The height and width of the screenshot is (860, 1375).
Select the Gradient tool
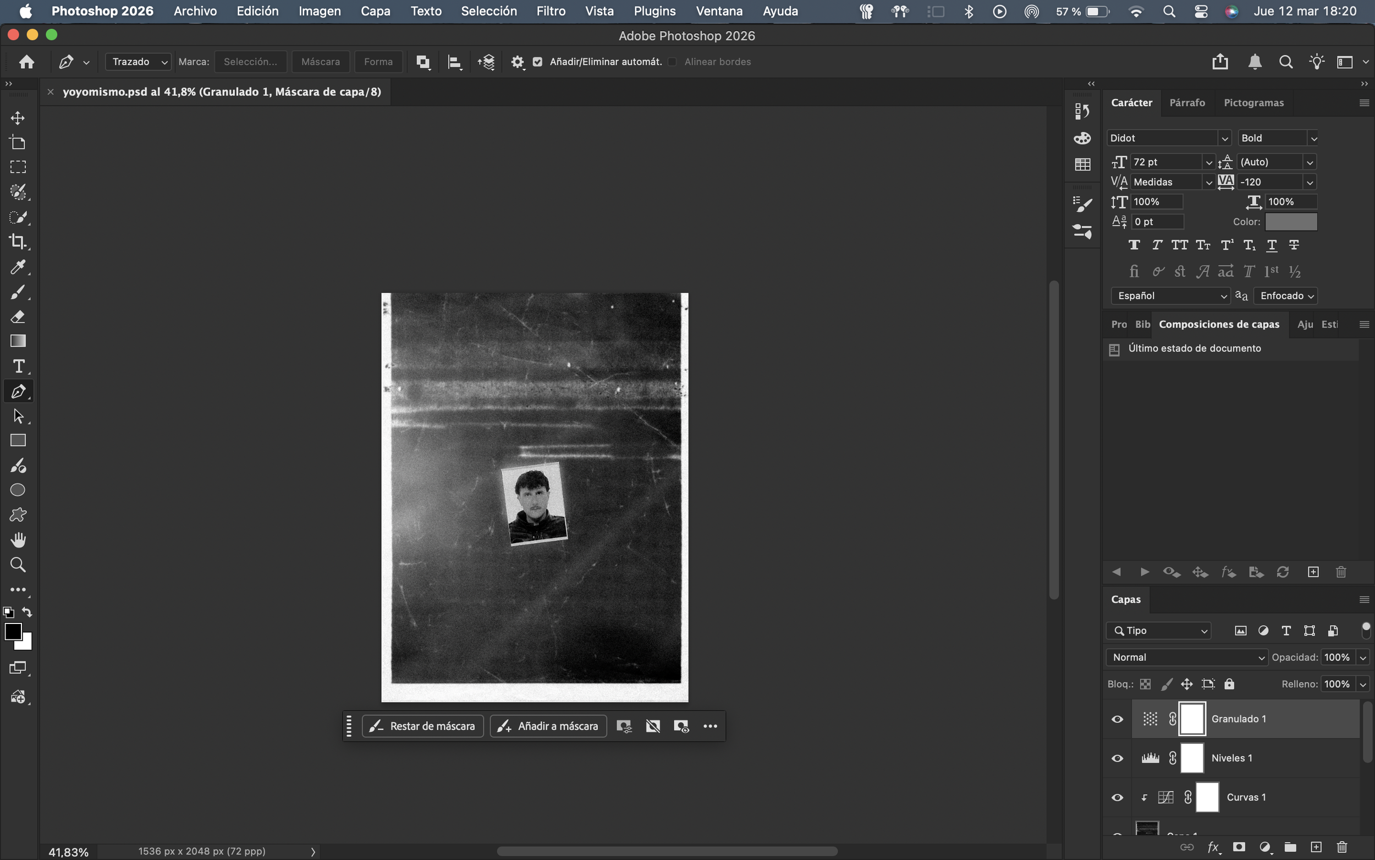18,341
